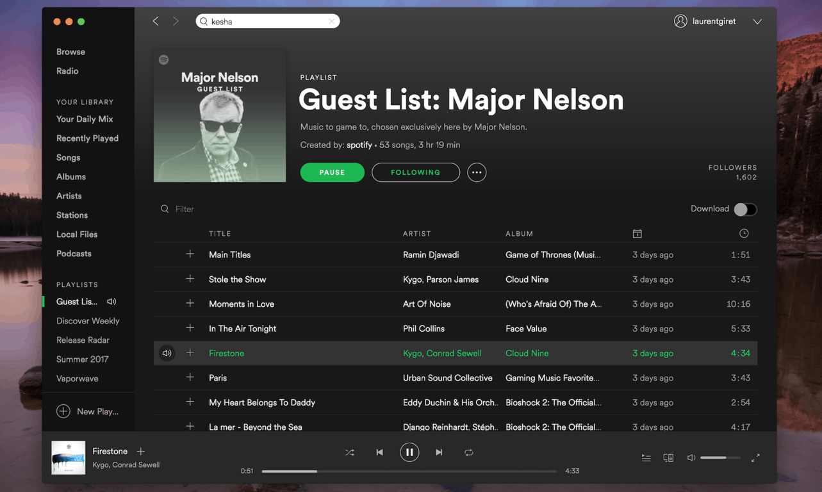822x492 pixels.
Task: Open artist Art Of Noise
Action: (427, 304)
